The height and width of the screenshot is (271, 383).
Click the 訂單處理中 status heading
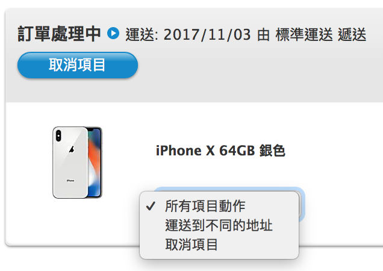59,34
